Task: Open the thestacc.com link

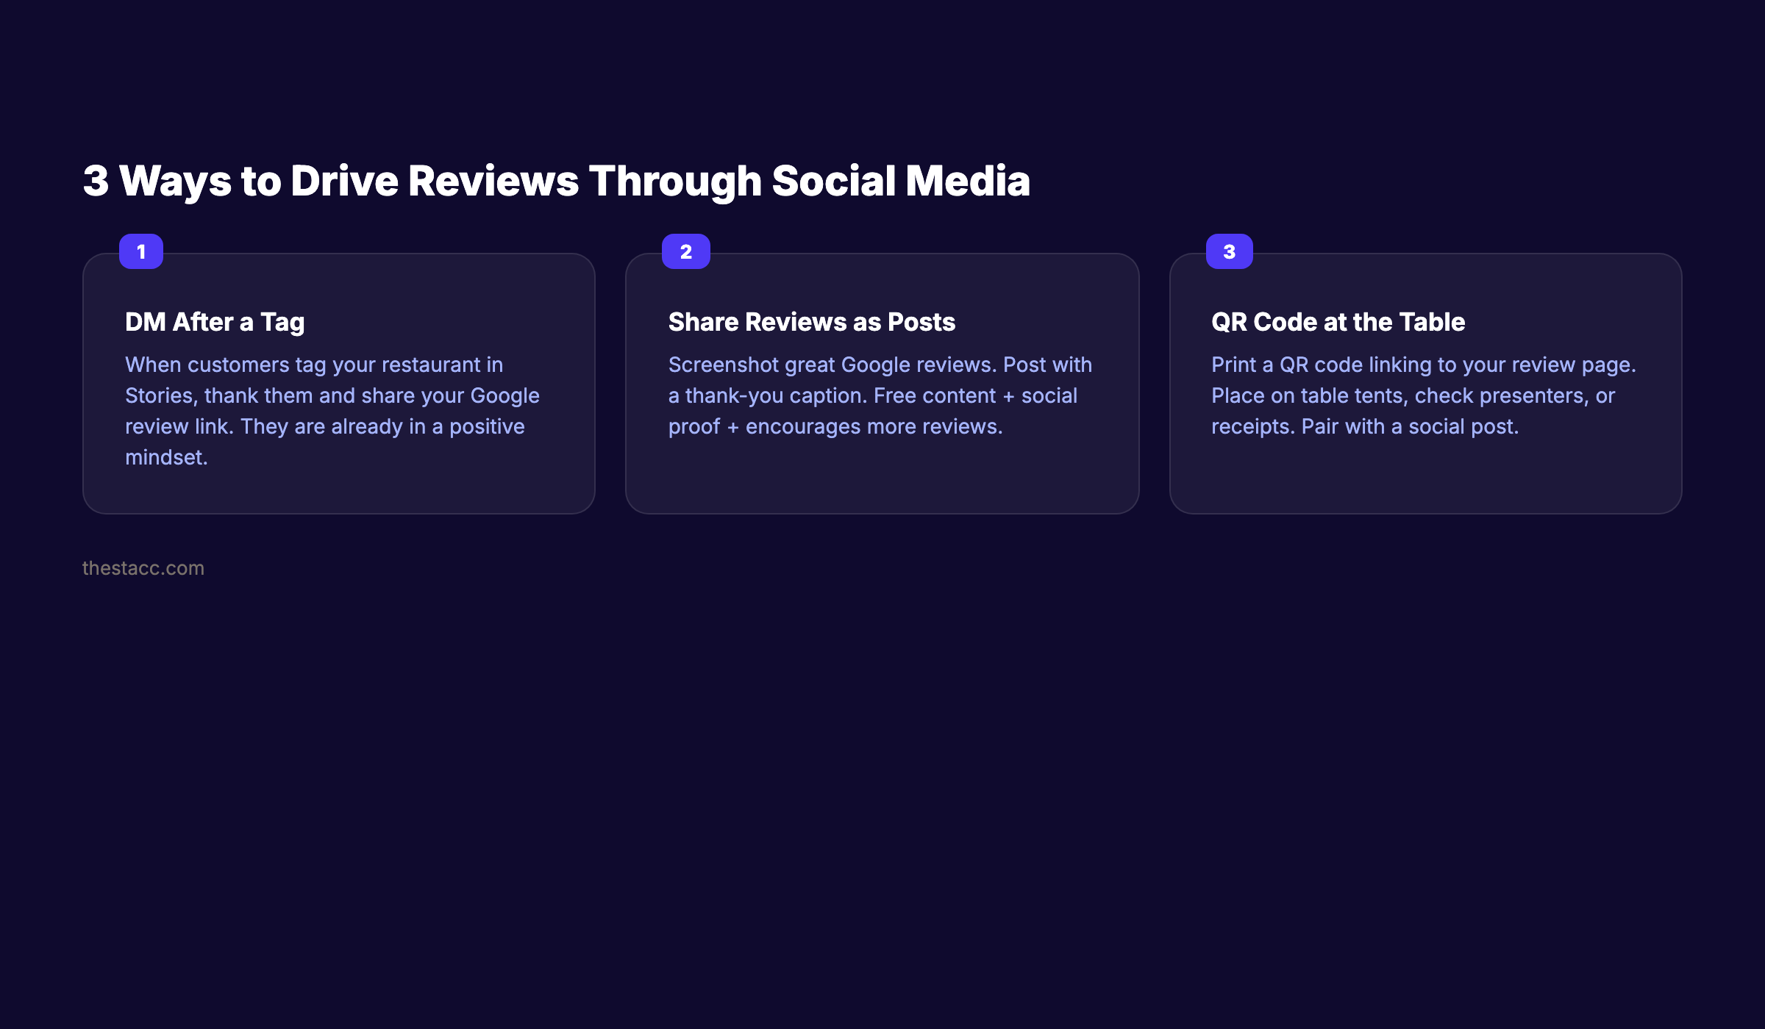Action: (x=144, y=567)
